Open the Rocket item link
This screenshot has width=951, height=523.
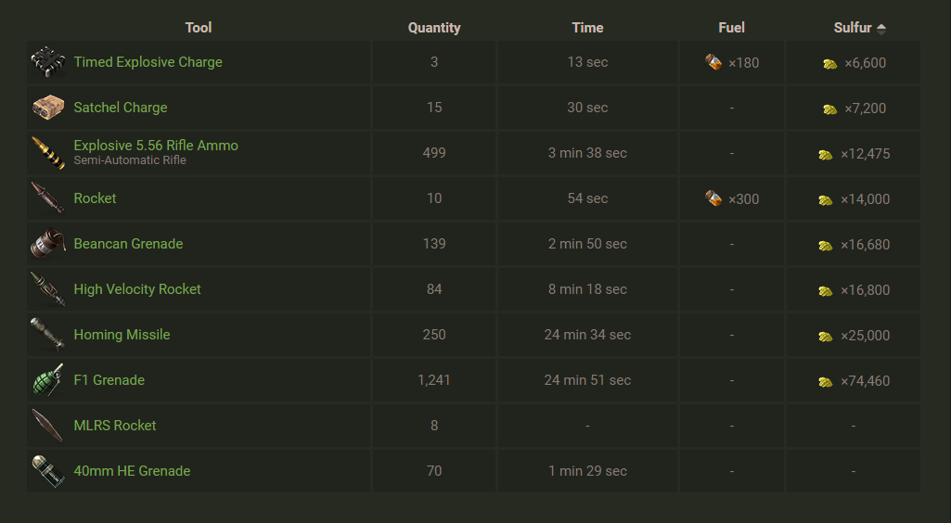[x=95, y=198]
